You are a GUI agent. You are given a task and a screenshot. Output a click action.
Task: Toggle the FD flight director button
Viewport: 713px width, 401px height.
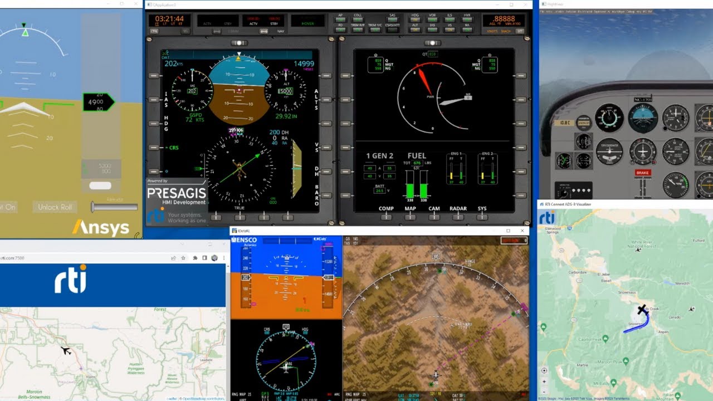tap(340, 30)
